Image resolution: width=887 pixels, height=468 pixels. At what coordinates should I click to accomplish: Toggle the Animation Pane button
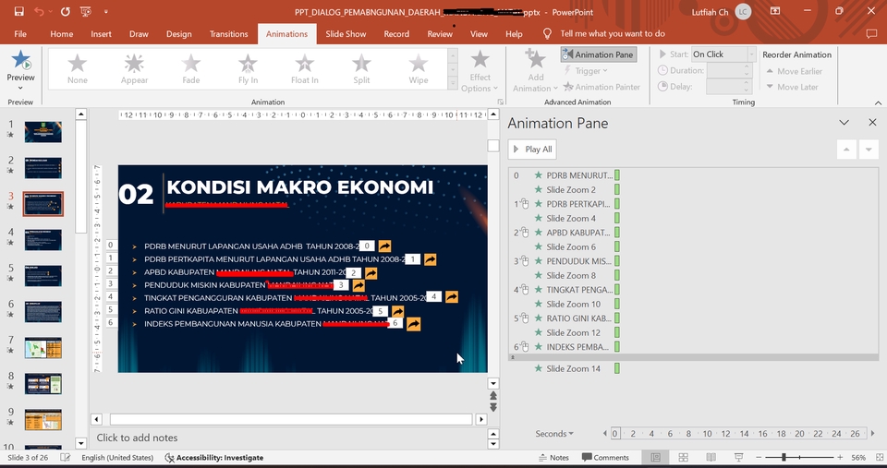(599, 54)
